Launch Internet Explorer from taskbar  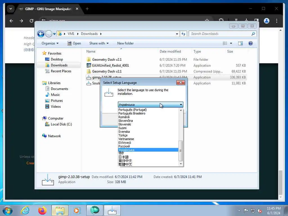pyautogui.click(x=25, y=210)
